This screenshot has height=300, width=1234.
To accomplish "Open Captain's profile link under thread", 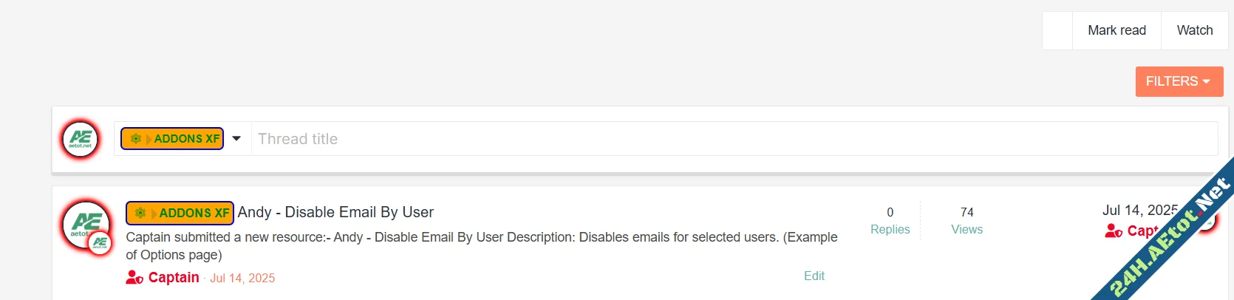I will [174, 278].
